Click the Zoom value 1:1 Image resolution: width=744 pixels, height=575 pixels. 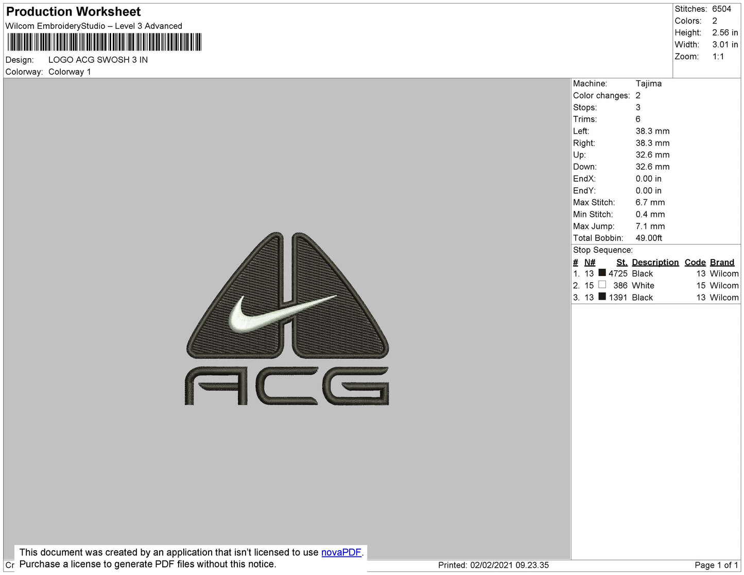point(718,57)
